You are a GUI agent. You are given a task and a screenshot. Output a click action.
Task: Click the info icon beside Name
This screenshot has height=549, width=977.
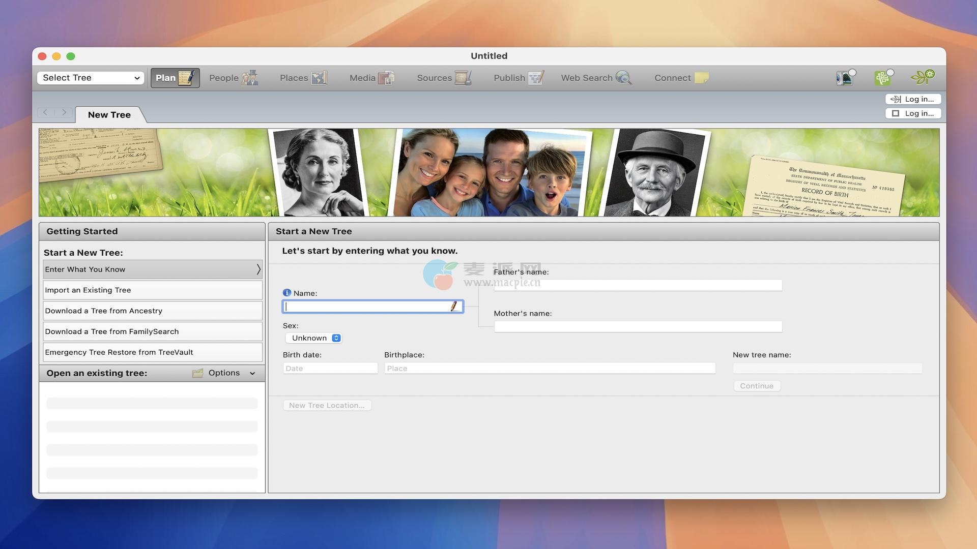pyautogui.click(x=287, y=293)
